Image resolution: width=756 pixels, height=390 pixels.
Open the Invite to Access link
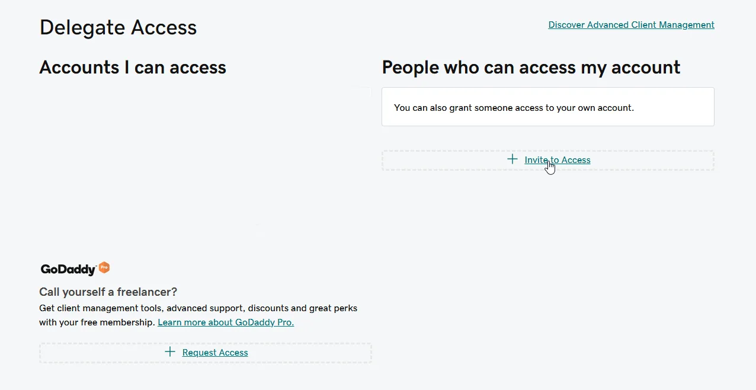558,160
